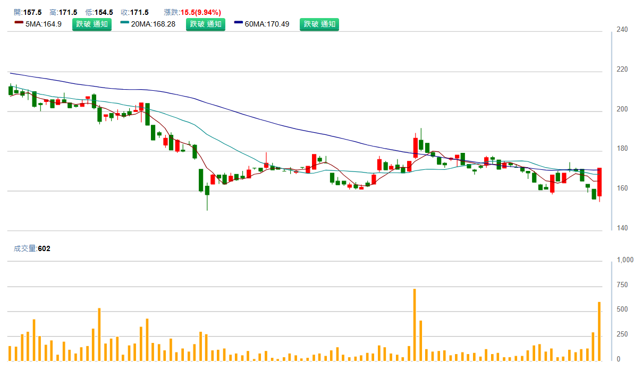Select the dark red 5MA legend swatch

click(x=19, y=23)
